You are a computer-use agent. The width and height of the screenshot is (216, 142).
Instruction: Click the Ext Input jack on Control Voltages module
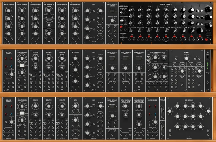click(150, 122)
